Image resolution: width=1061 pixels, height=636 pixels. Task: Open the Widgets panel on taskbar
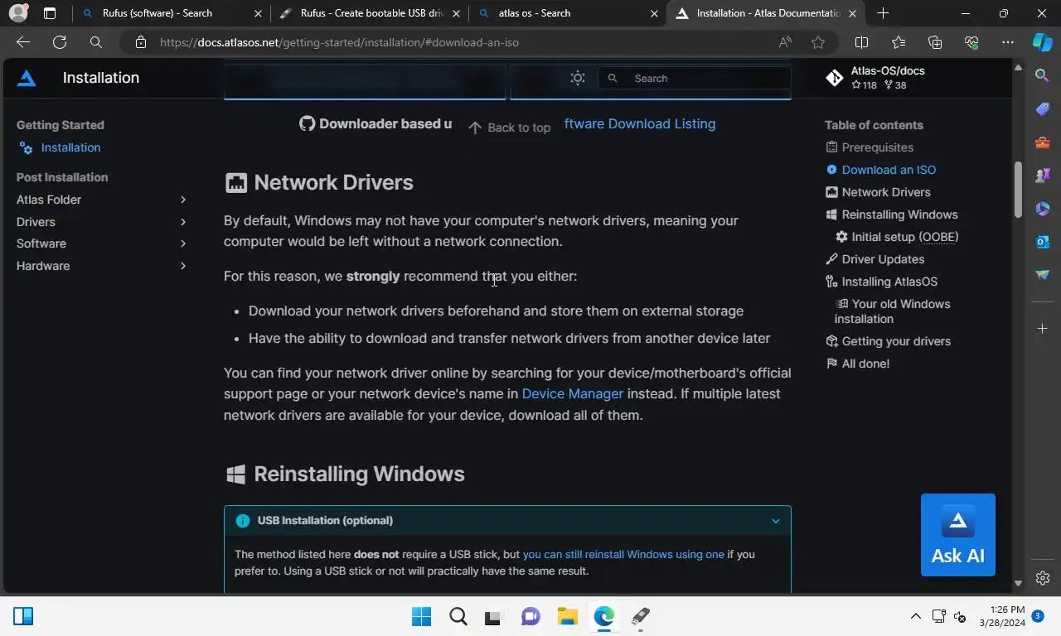pos(23,616)
